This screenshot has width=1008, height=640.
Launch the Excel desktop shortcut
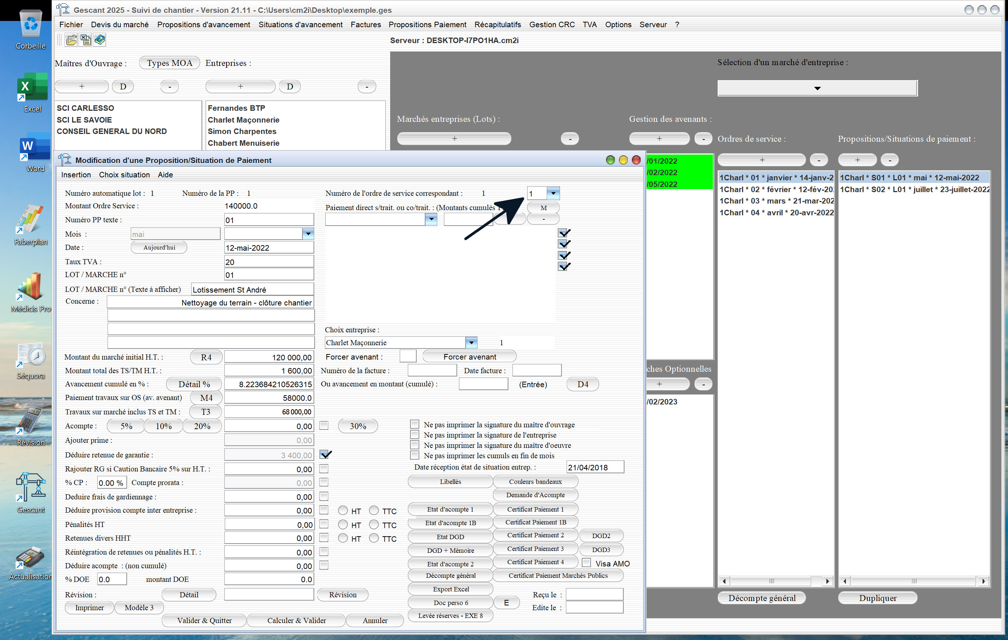(x=32, y=92)
